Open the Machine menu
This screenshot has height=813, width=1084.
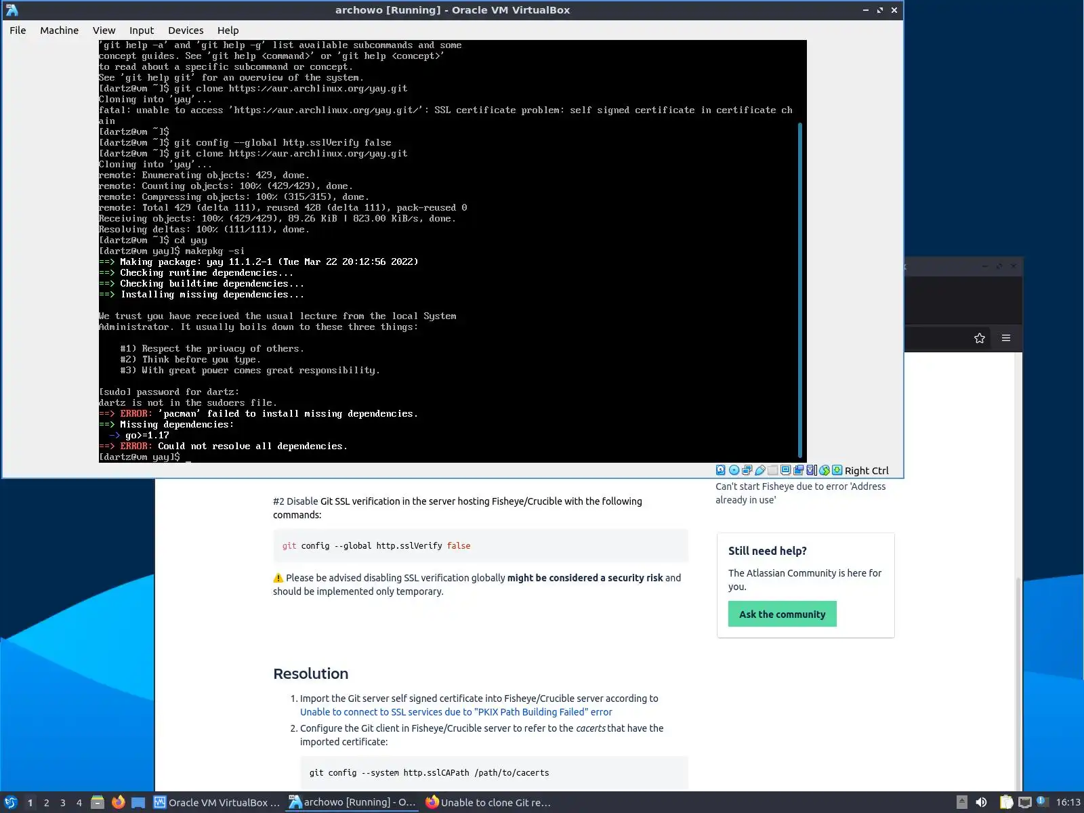pos(59,30)
